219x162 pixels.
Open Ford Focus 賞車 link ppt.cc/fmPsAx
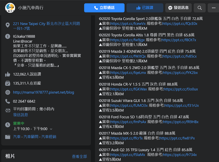coord(128,122)
